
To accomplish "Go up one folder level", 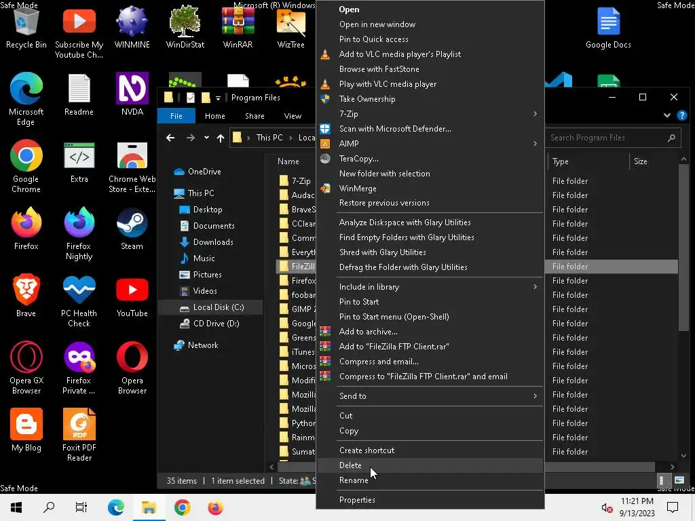I will click(221, 138).
